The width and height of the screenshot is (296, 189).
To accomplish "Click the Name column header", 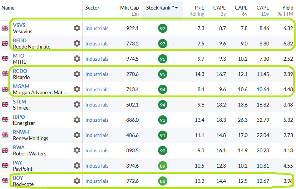I will 8,8.
